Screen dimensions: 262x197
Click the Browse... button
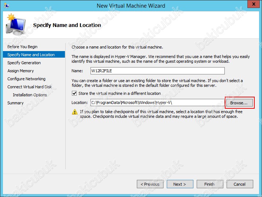click(239, 103)
